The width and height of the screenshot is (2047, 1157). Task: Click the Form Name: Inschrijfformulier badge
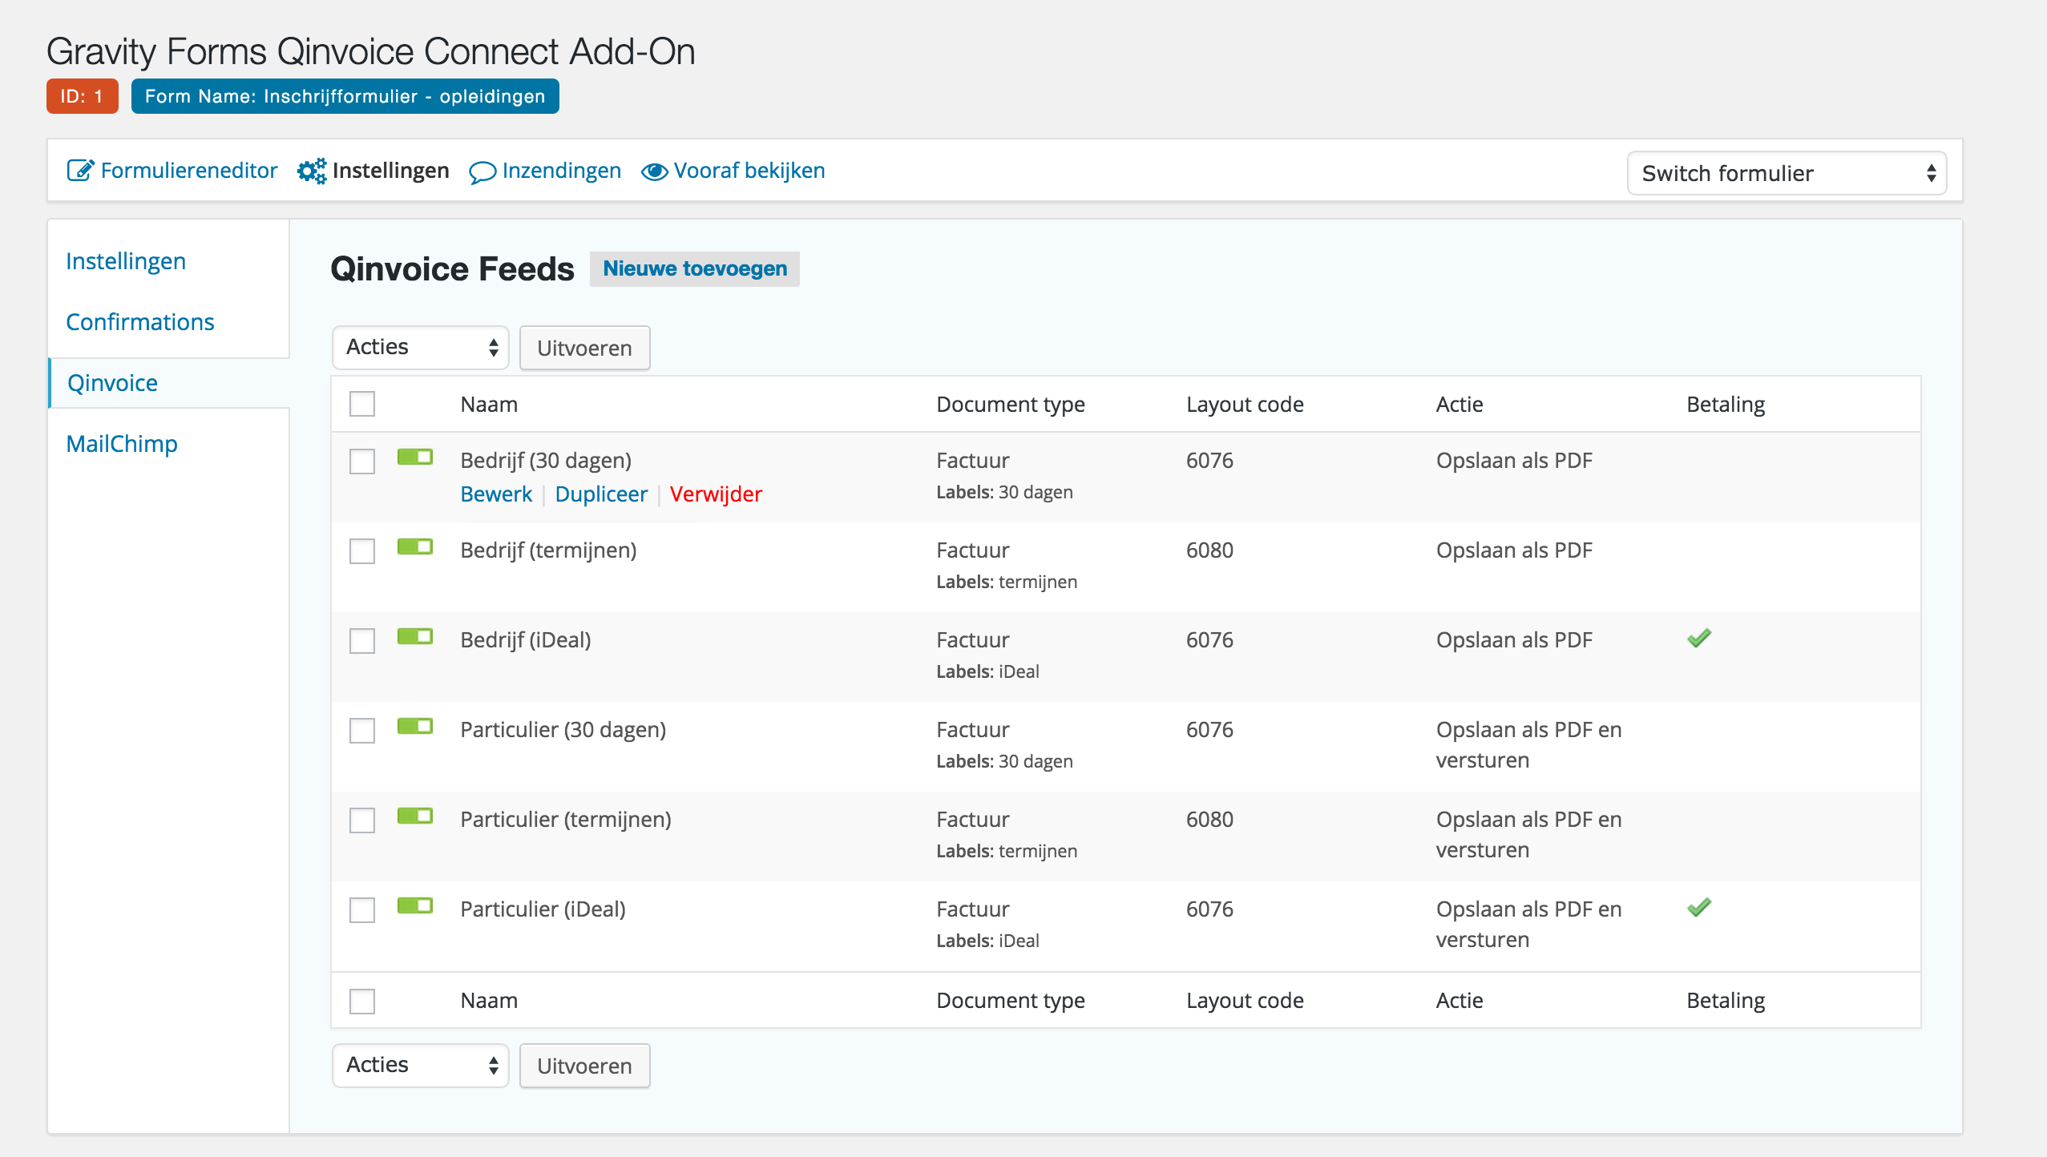[345, 96]
